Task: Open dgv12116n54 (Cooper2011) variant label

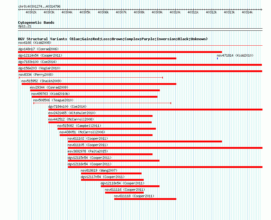Action: click(x=90, y=164)
